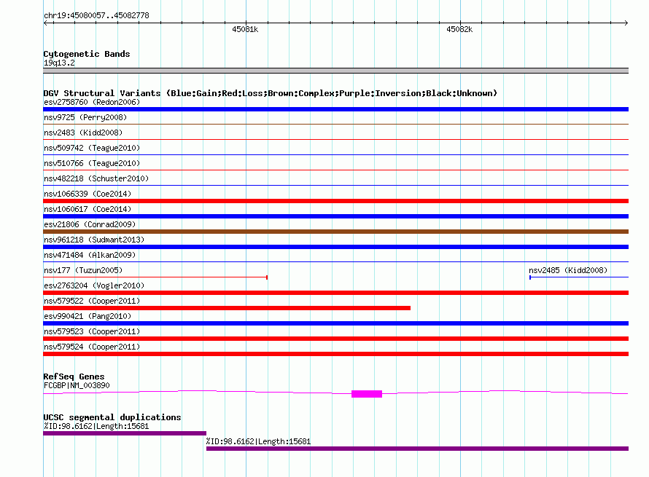Image resolution: width=649 pixels, height=477 pixels.
Task: Click the shorter red bar under nsv579522
Action: click(x=227, y=308)
